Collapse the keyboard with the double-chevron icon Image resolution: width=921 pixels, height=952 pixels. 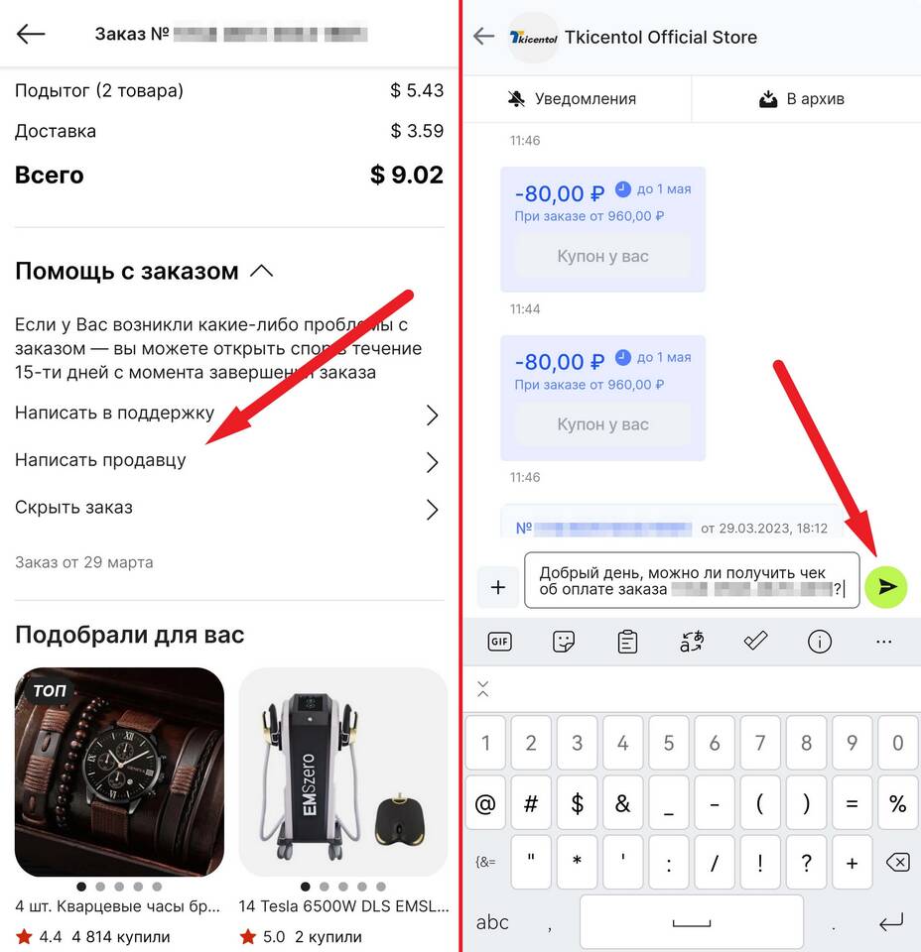(483, 688)
